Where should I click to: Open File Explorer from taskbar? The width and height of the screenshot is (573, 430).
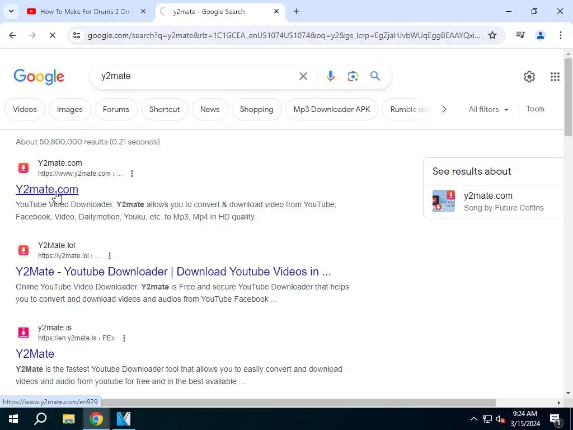click(68, 419)
